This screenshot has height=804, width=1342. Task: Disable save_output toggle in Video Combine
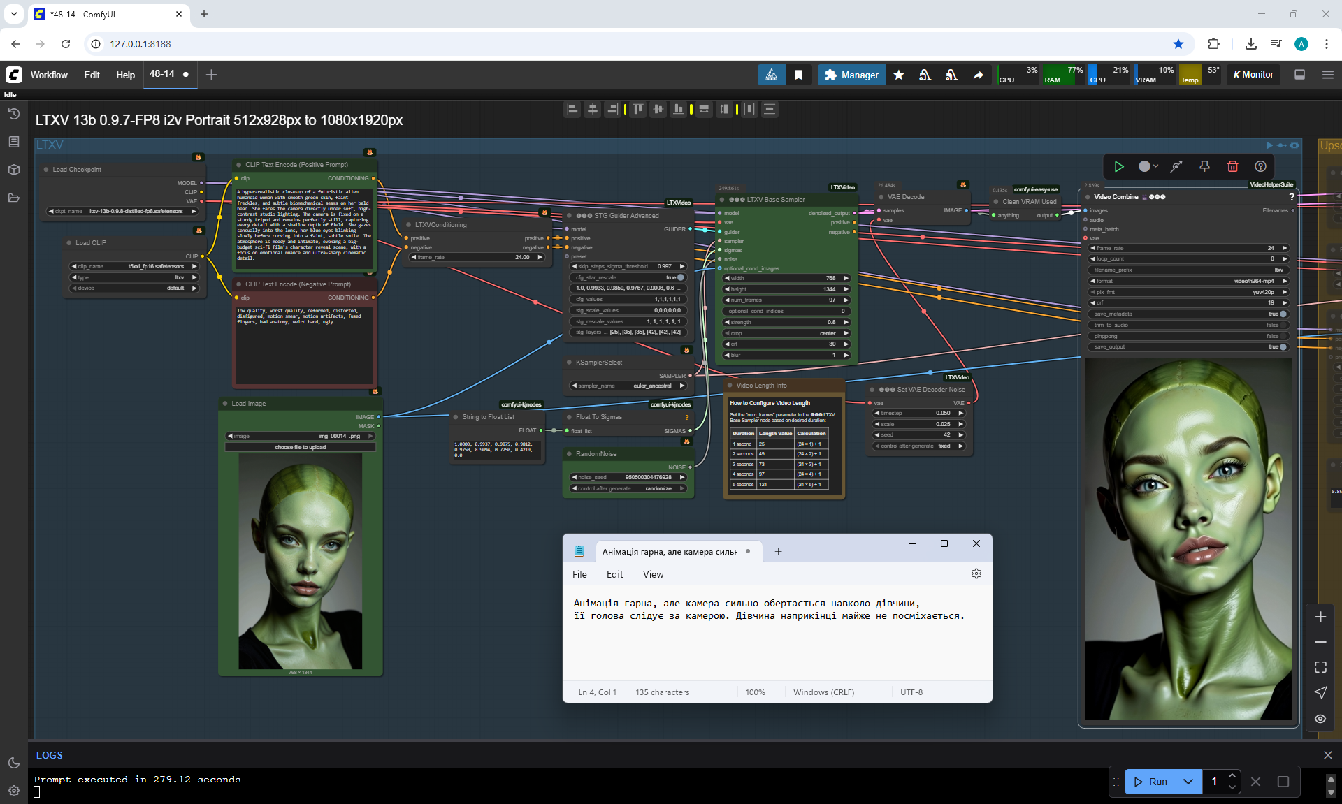click(1281, 346)
